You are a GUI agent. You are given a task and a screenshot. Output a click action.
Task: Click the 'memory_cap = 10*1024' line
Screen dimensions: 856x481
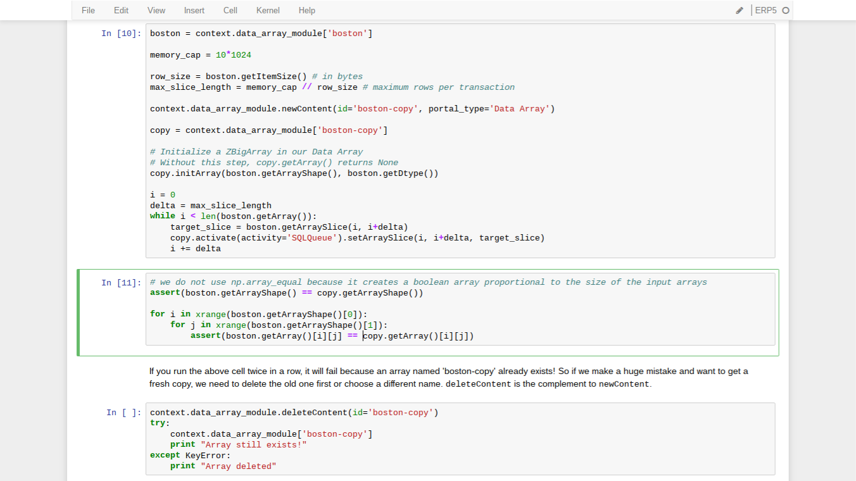(x=201, y=55)
